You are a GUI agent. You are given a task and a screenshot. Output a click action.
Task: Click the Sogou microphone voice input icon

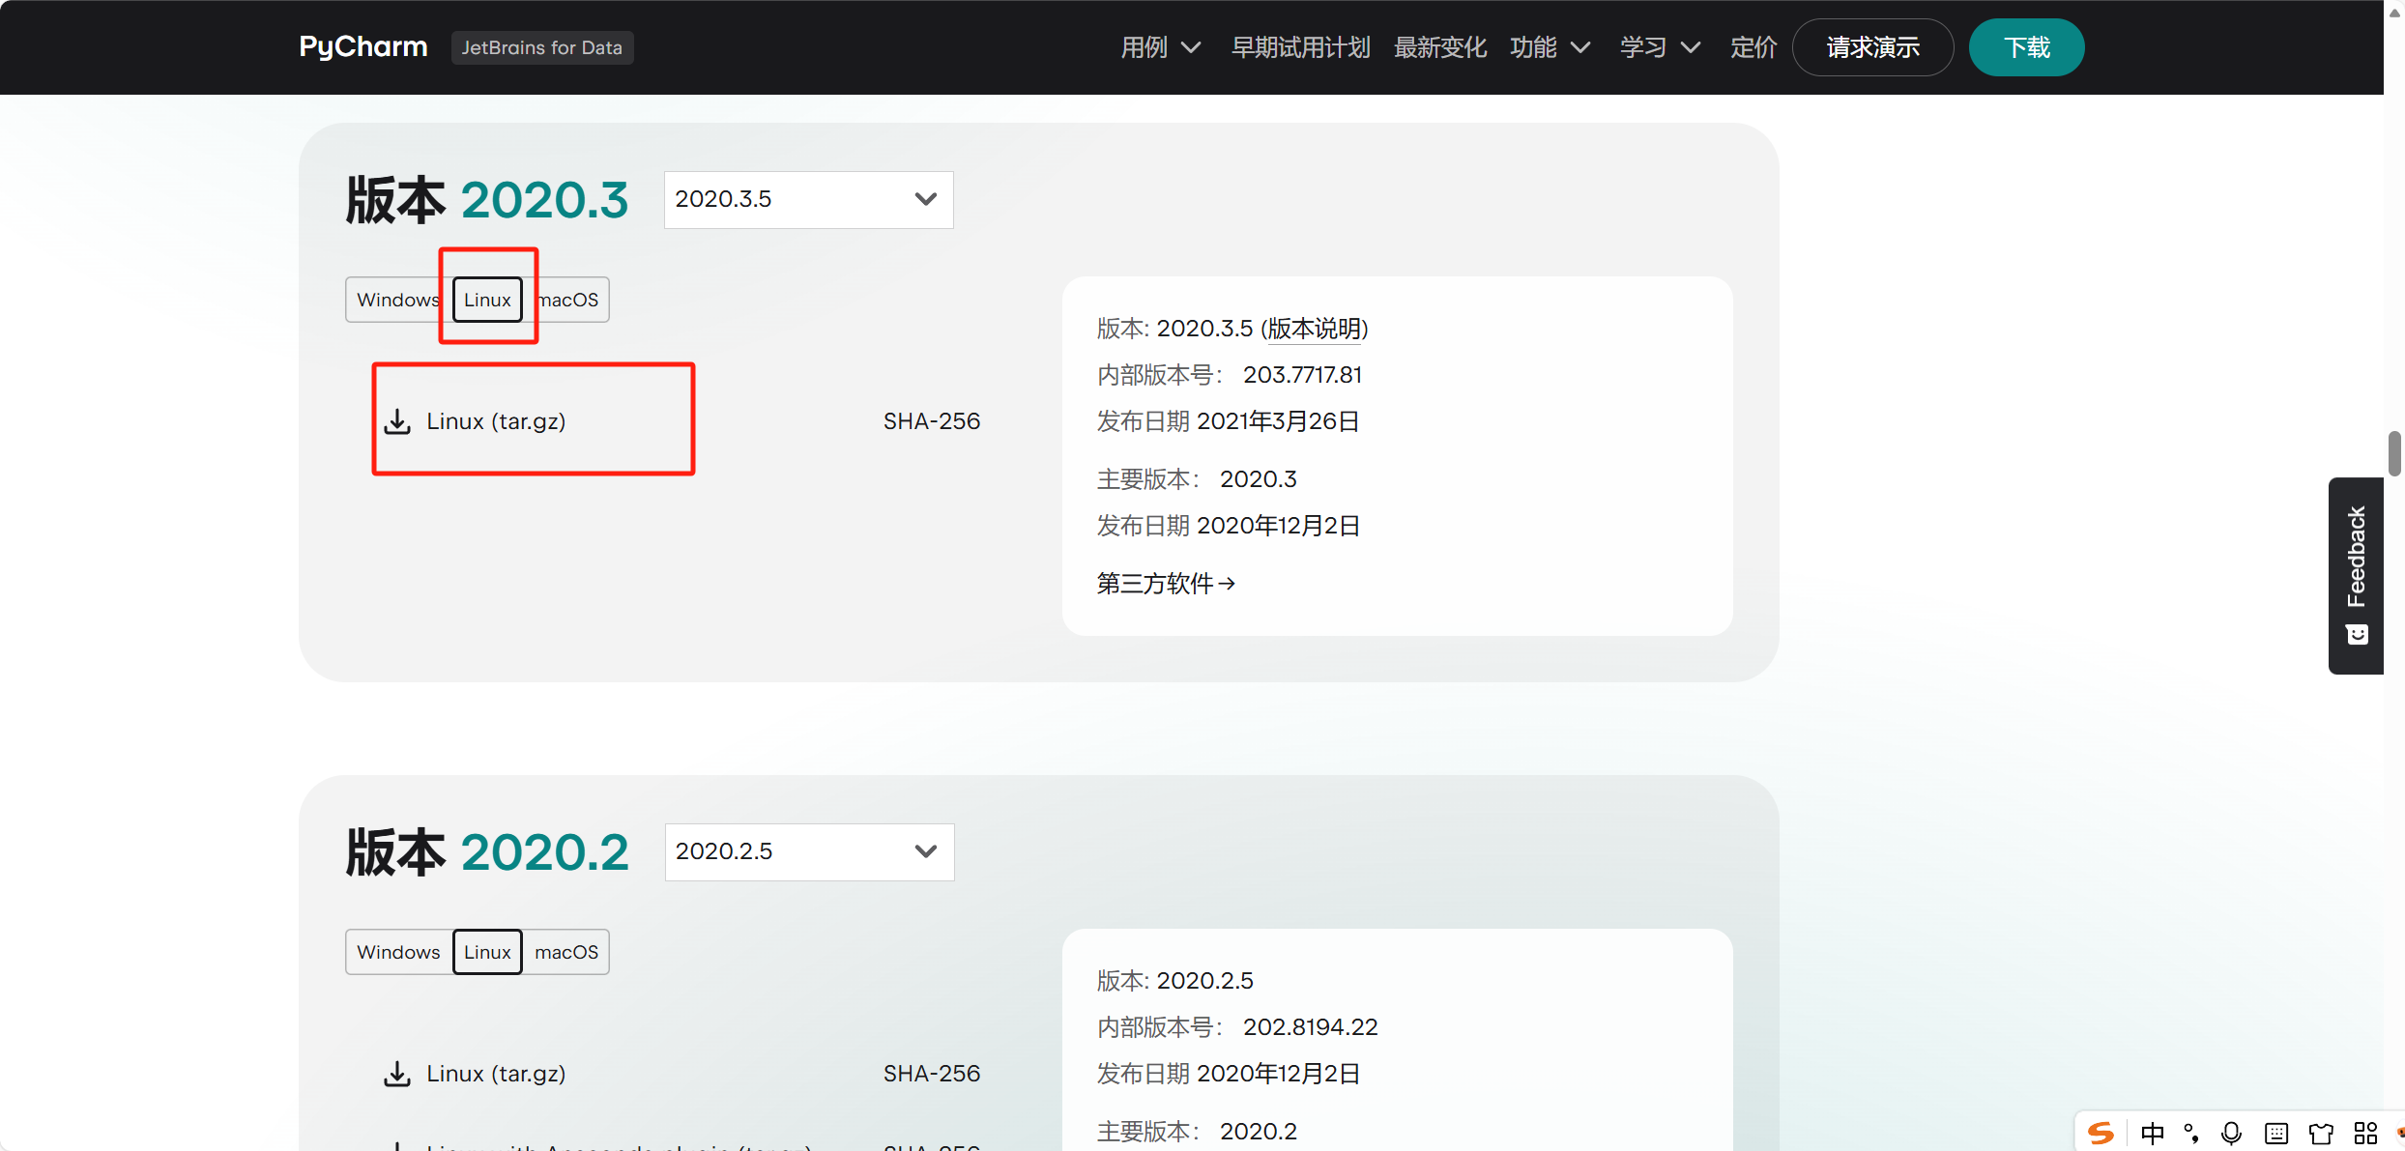[x=2231, y=1133]
